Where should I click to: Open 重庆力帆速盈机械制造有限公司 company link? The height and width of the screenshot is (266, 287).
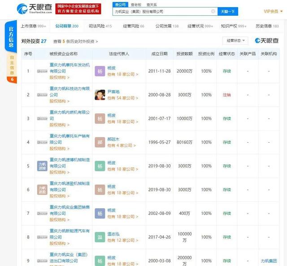tap(70, 186)
